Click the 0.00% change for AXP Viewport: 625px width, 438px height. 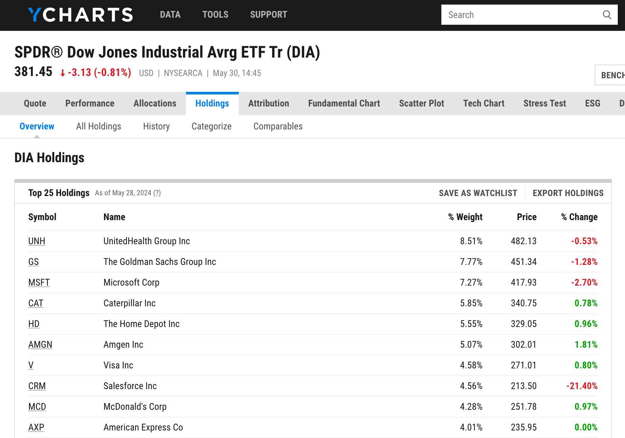[586, 427]
